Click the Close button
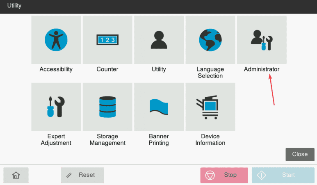 tap(300, 154)
